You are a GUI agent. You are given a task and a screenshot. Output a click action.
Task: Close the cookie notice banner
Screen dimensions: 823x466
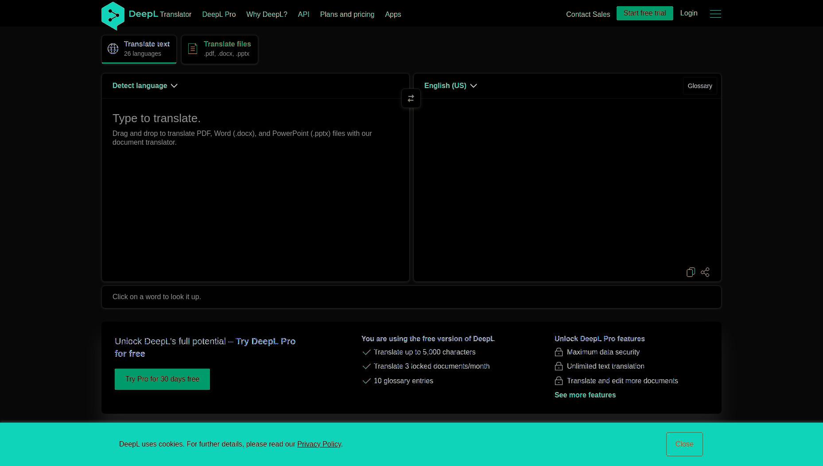684,444
